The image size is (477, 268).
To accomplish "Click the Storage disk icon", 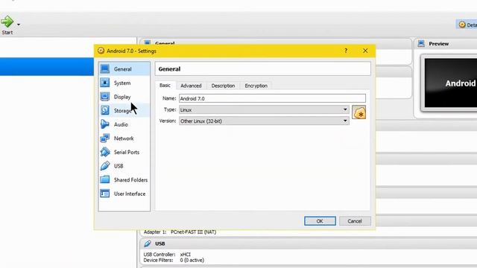I will tap(105, 110).
